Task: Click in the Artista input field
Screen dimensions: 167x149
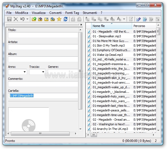Action: [43, 47]
